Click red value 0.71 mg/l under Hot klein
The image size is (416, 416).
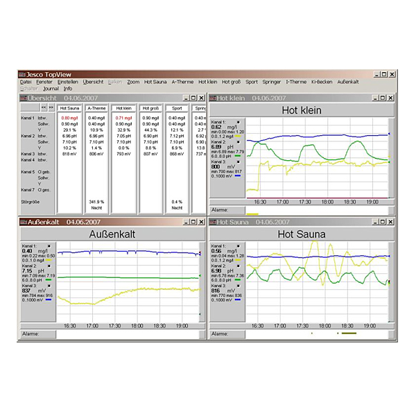(x=123, y=118)
